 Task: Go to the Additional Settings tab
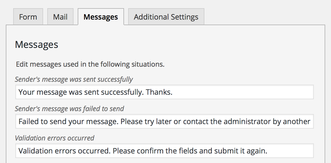tap(166, 17)
